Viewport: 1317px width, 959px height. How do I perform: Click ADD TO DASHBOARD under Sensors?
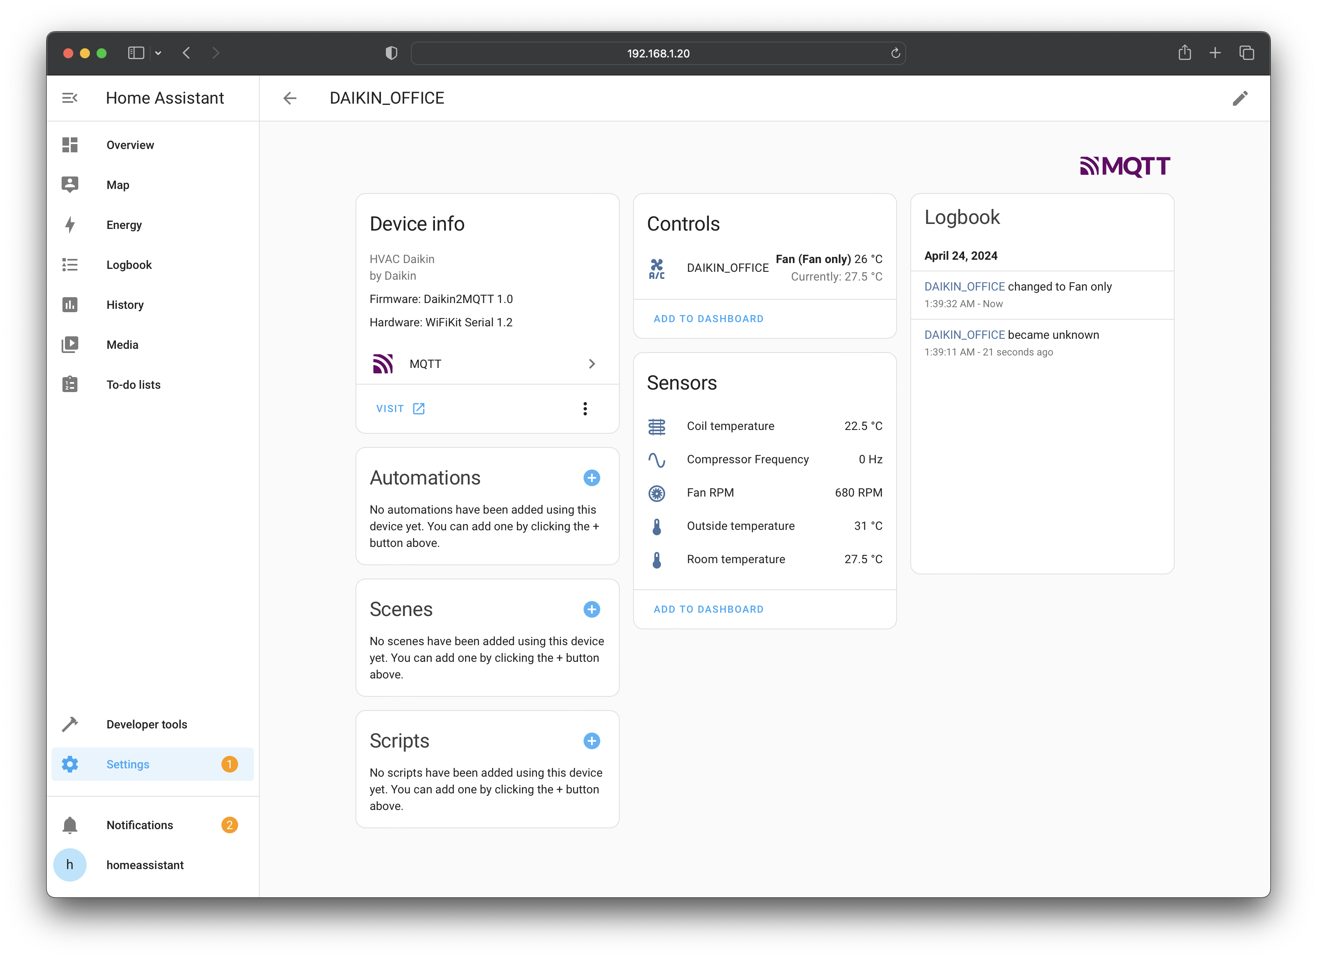708,609
